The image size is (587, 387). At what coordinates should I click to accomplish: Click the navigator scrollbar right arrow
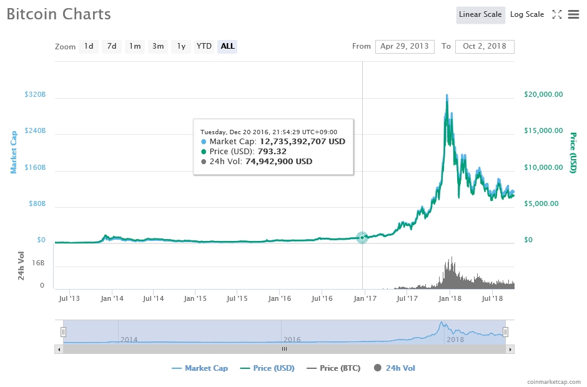(x=510, y=350)
